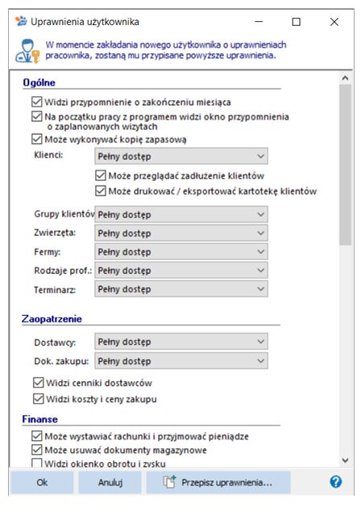The image size is (361, 508).
Task: Click the vertical scrollbar thumb
Action: click(x=345, y=165)
